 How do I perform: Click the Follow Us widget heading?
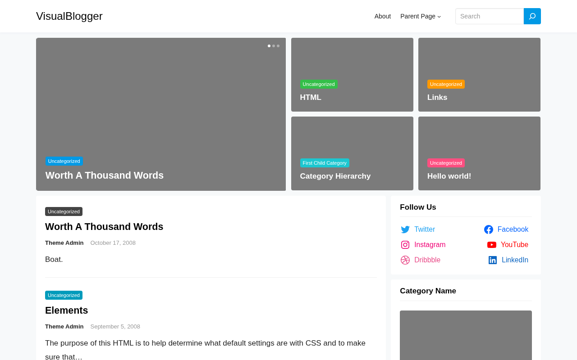[418, 207]
